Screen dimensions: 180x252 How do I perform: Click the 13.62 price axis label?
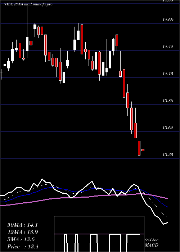(x=168, y=128)
